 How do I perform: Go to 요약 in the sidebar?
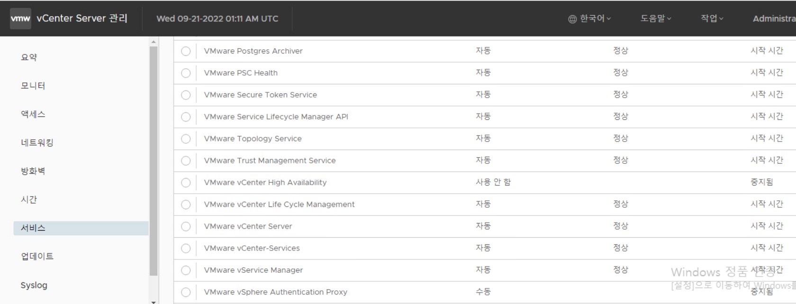point(29,57)
